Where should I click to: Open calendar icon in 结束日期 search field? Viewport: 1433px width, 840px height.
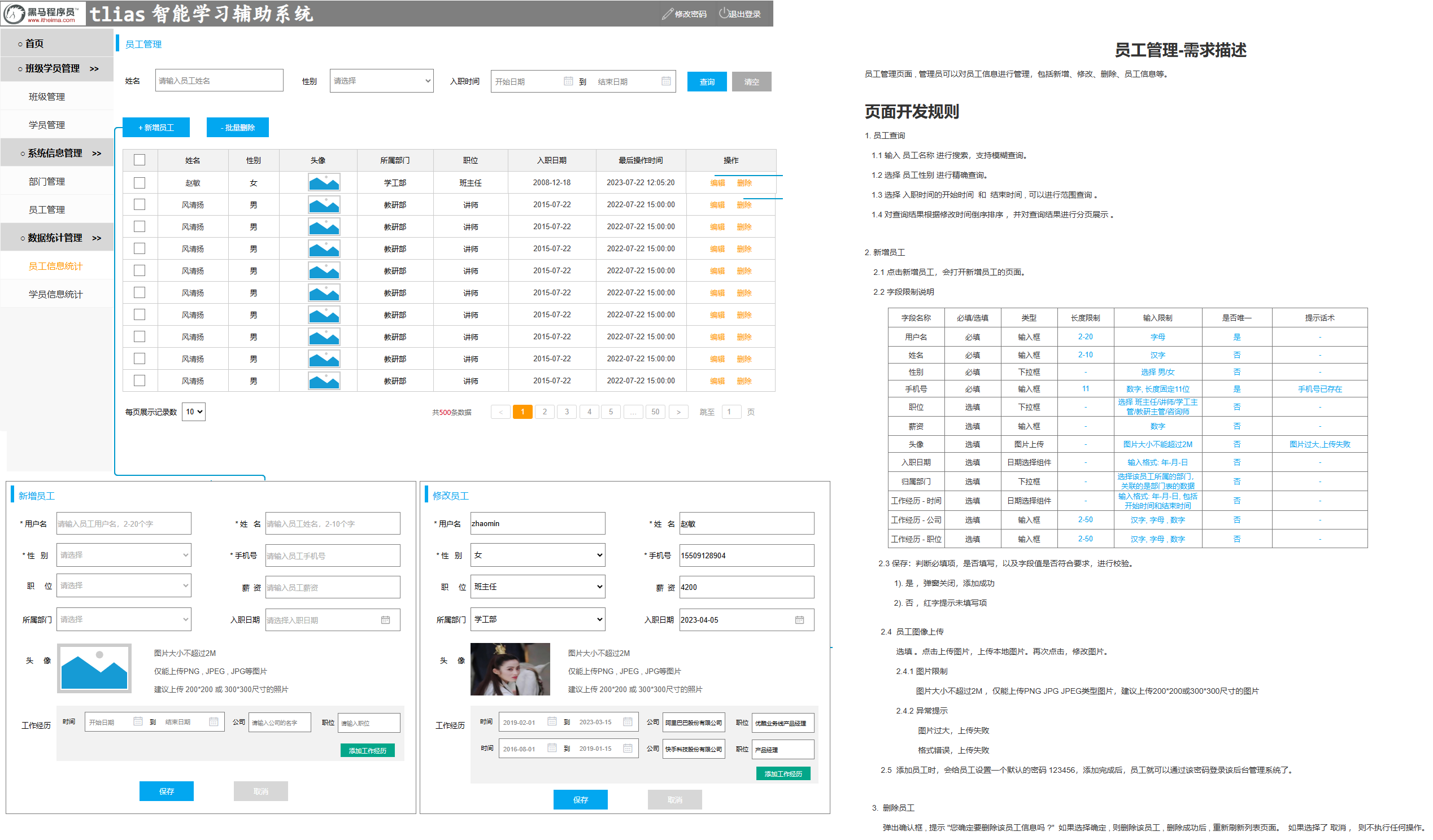pyautogui.click(x=666, y=81)
